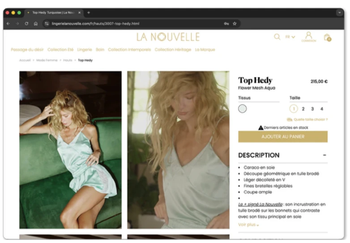Click the password key icon in address bar
Viewport: 350px width, 243px height.
click(x=226, y=23)
